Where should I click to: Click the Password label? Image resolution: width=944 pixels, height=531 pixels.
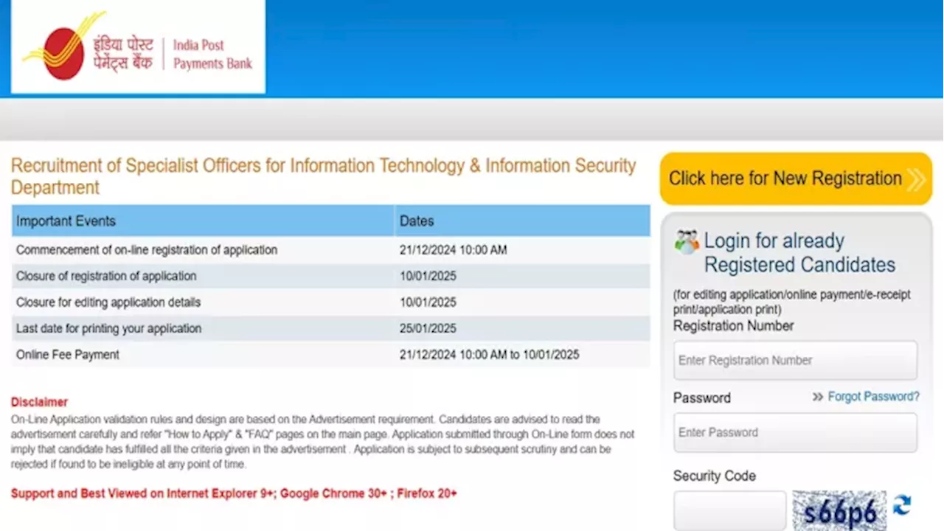tap(701, 398)
